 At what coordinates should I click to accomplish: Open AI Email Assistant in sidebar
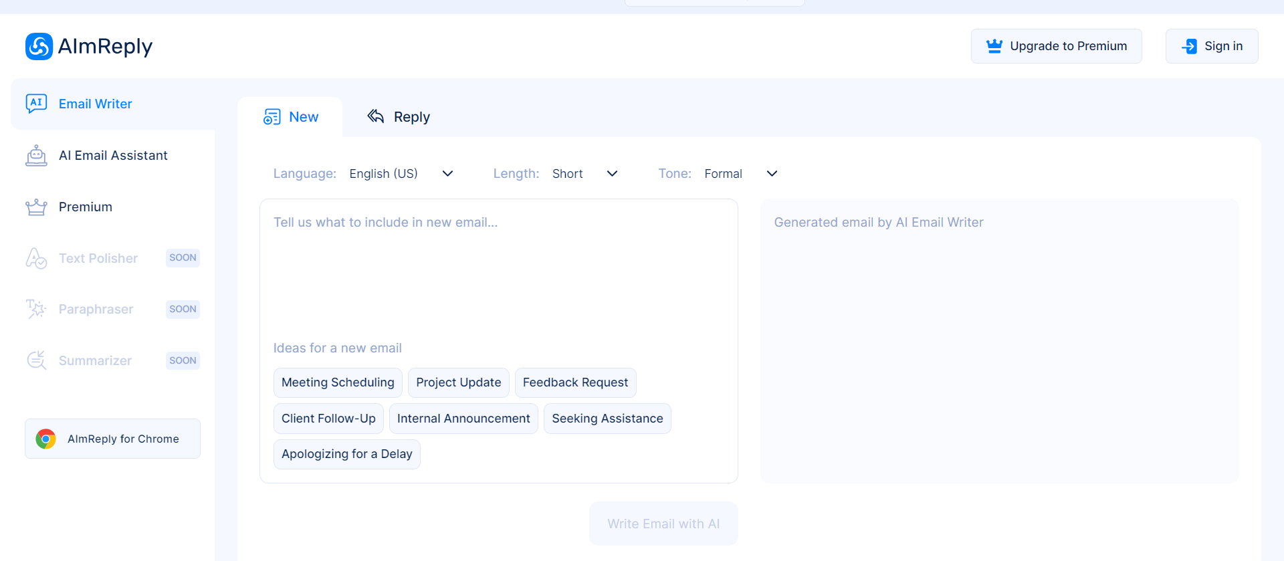coord(113,155)
